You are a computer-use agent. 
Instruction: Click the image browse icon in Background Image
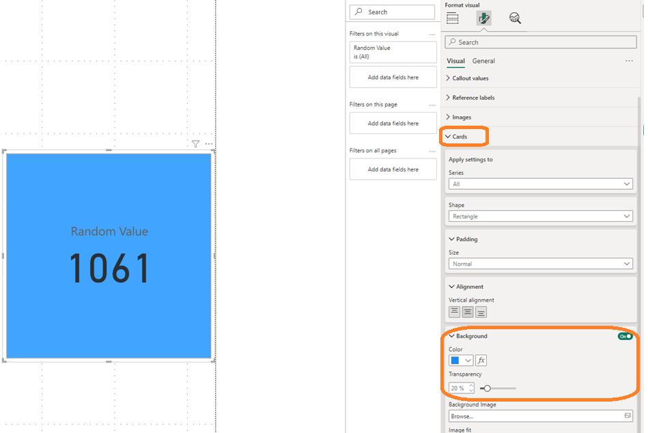click(628, 416)
